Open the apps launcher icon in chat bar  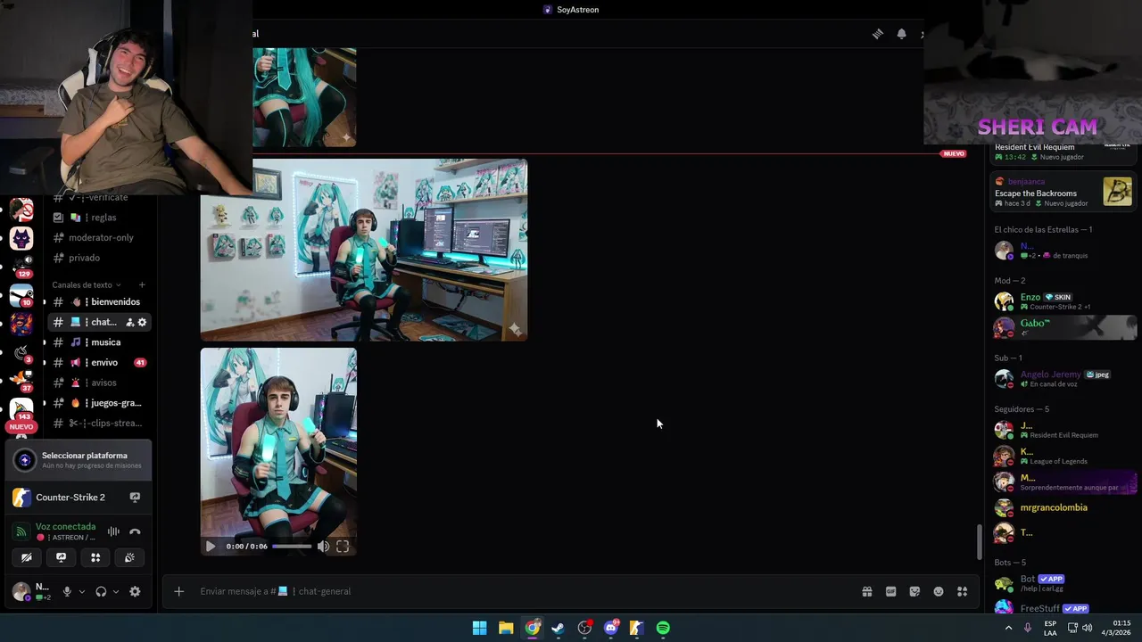pyautogui.click(x=962, y=591)
